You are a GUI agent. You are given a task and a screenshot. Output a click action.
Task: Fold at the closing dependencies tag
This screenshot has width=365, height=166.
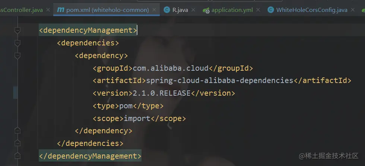coord(18,143)
